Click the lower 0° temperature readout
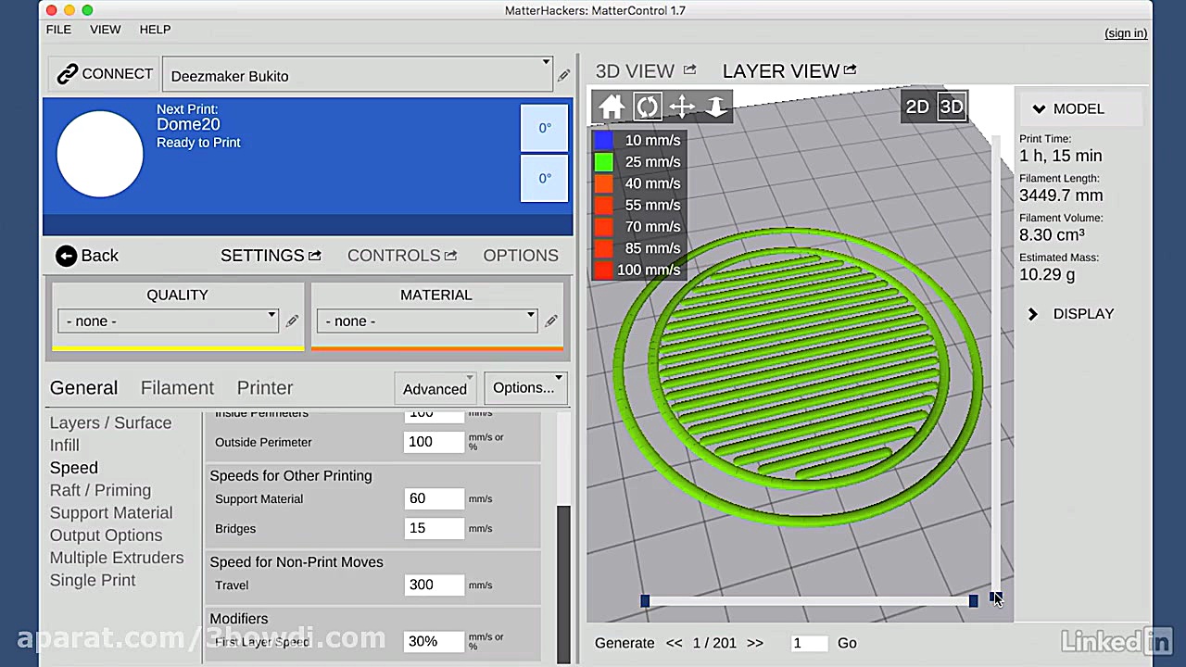The height and width of the screenshot is (667, 1186). click(545, 178)
